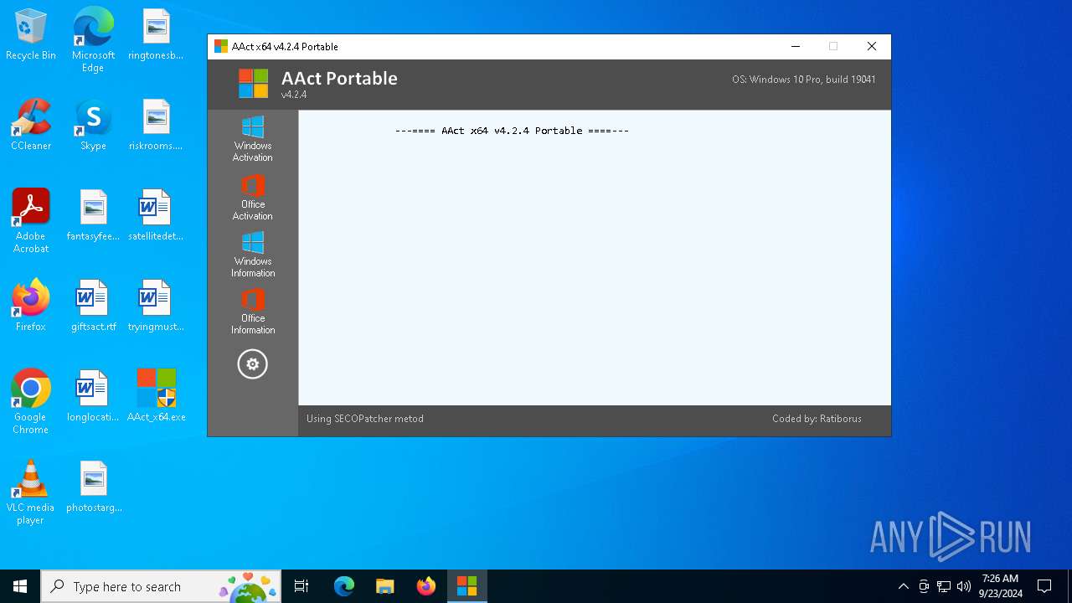Click the v4.2.4 version label in header
The height and width of the screenshot is (603, 1072).
tap(294, 95)
